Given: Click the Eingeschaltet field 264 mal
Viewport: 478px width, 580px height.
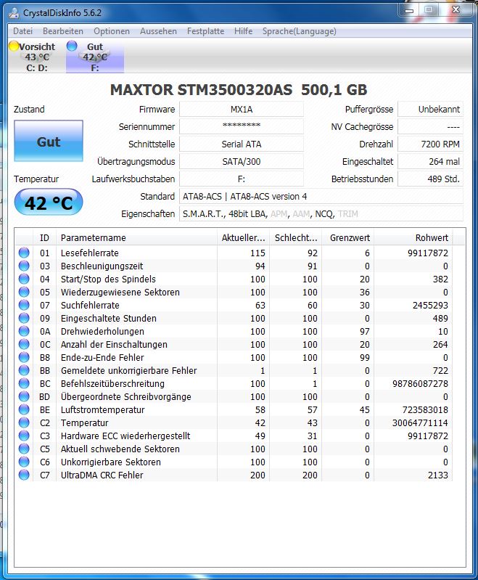Looking at the screenshot, I should pyautogui.click(x=430, y=161).
